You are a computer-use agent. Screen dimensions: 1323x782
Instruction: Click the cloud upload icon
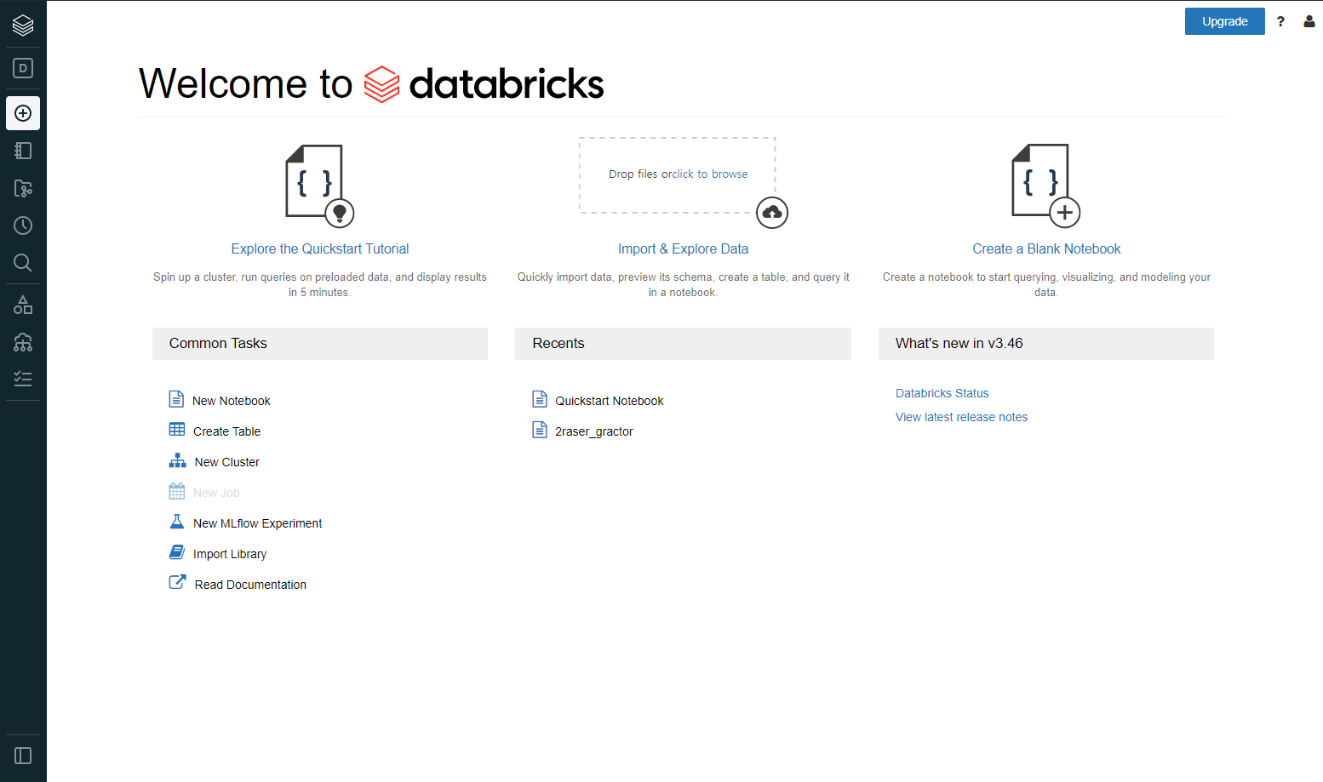[x=772, y=213]
